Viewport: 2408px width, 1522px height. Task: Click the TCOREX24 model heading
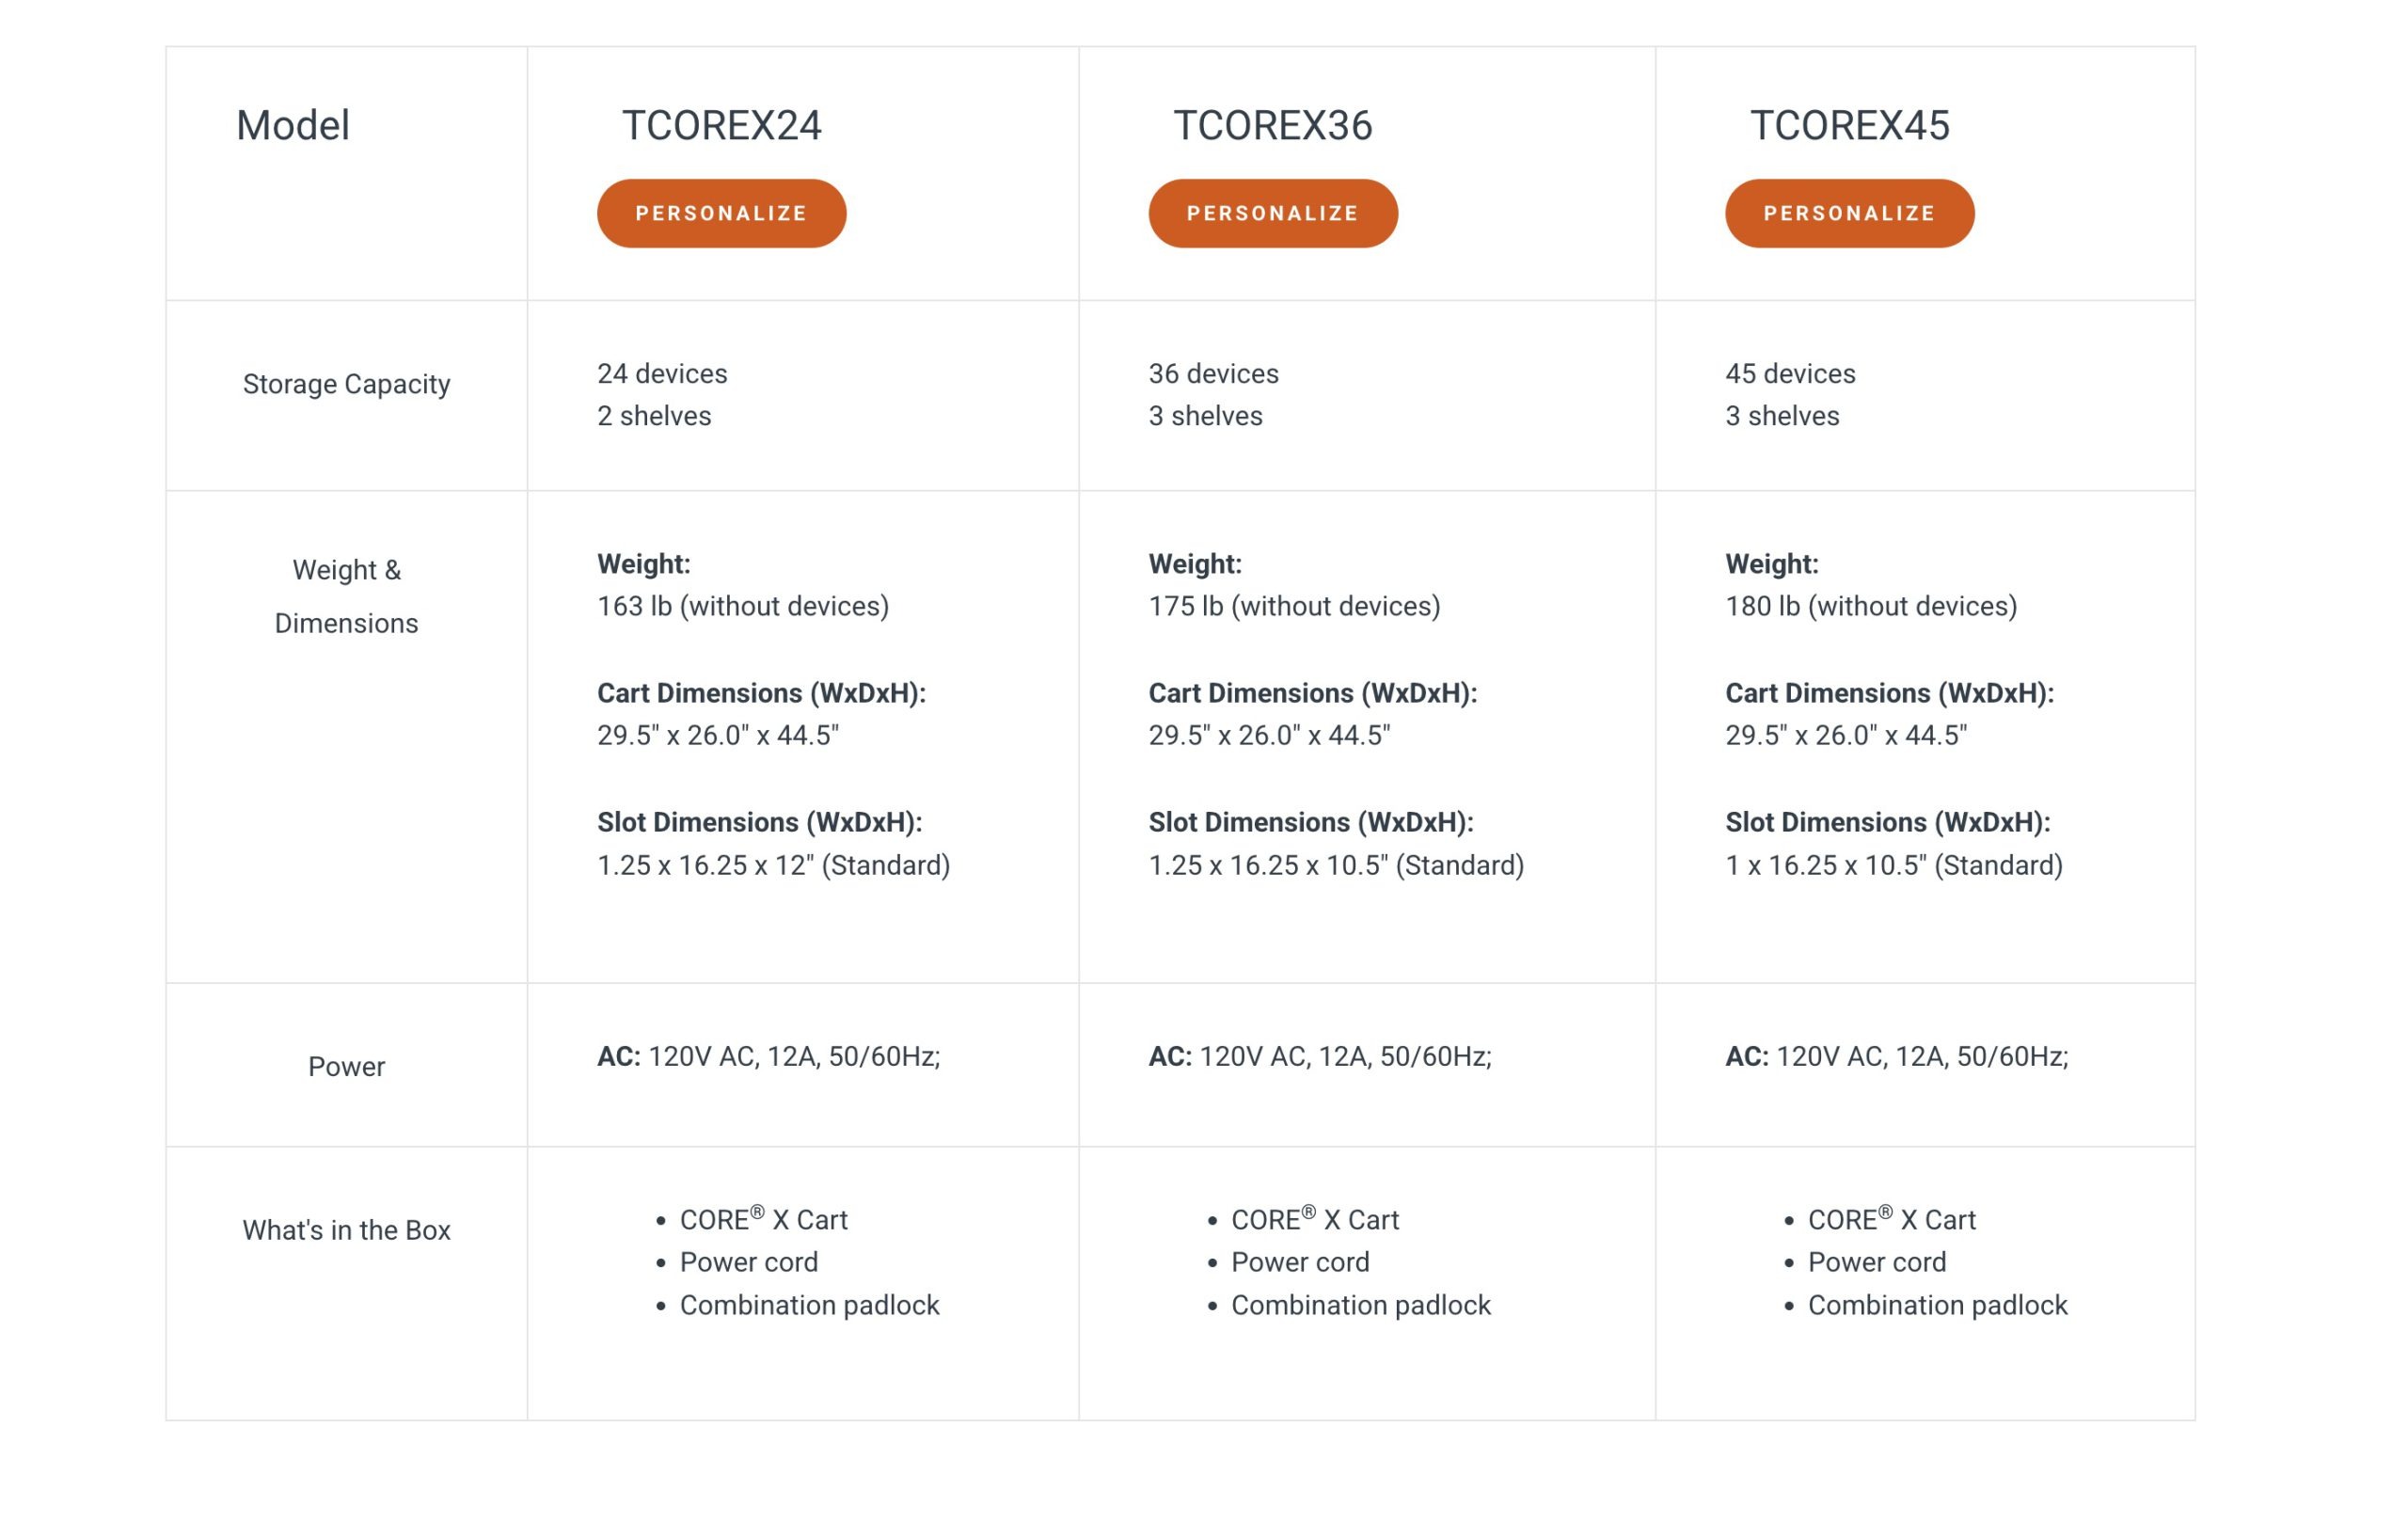pyautogui.click(x=721, y=125)
